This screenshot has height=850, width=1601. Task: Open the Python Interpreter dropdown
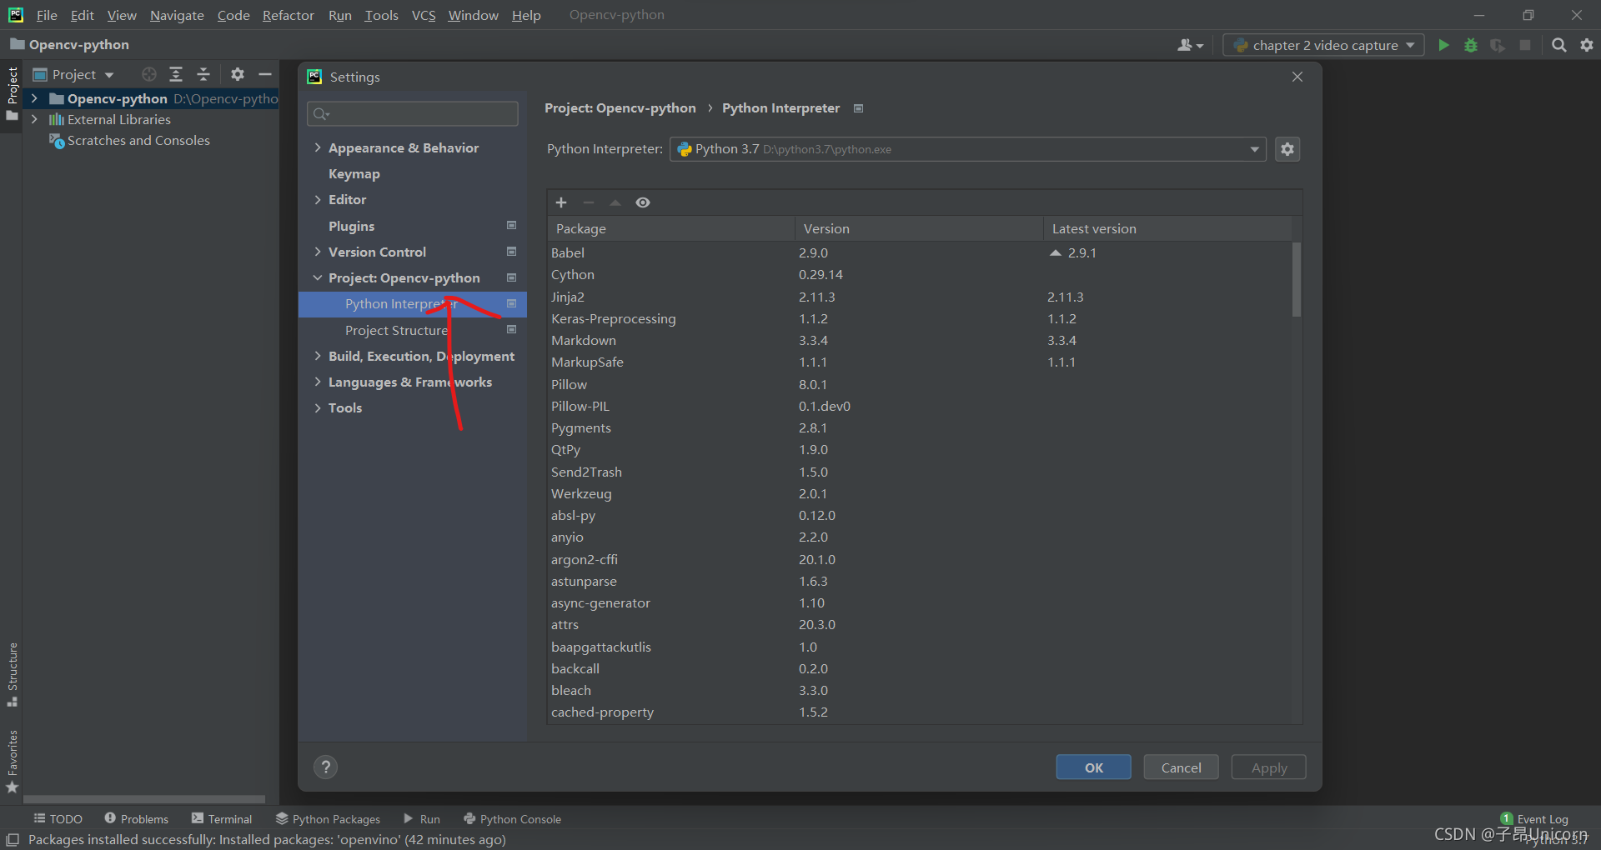[968, 149]
